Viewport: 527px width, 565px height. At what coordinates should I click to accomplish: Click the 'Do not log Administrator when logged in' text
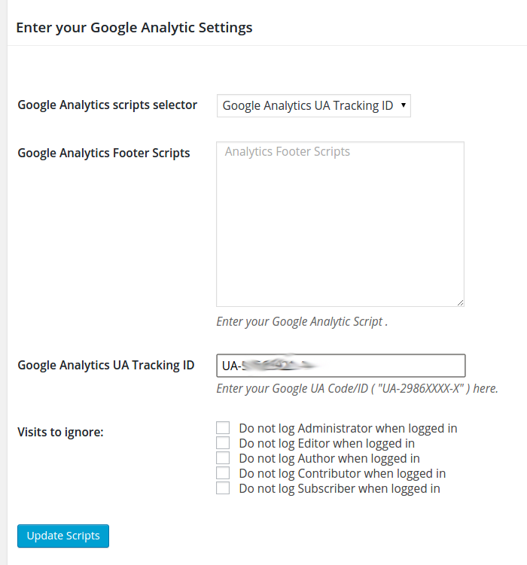[x=348, y=429]
